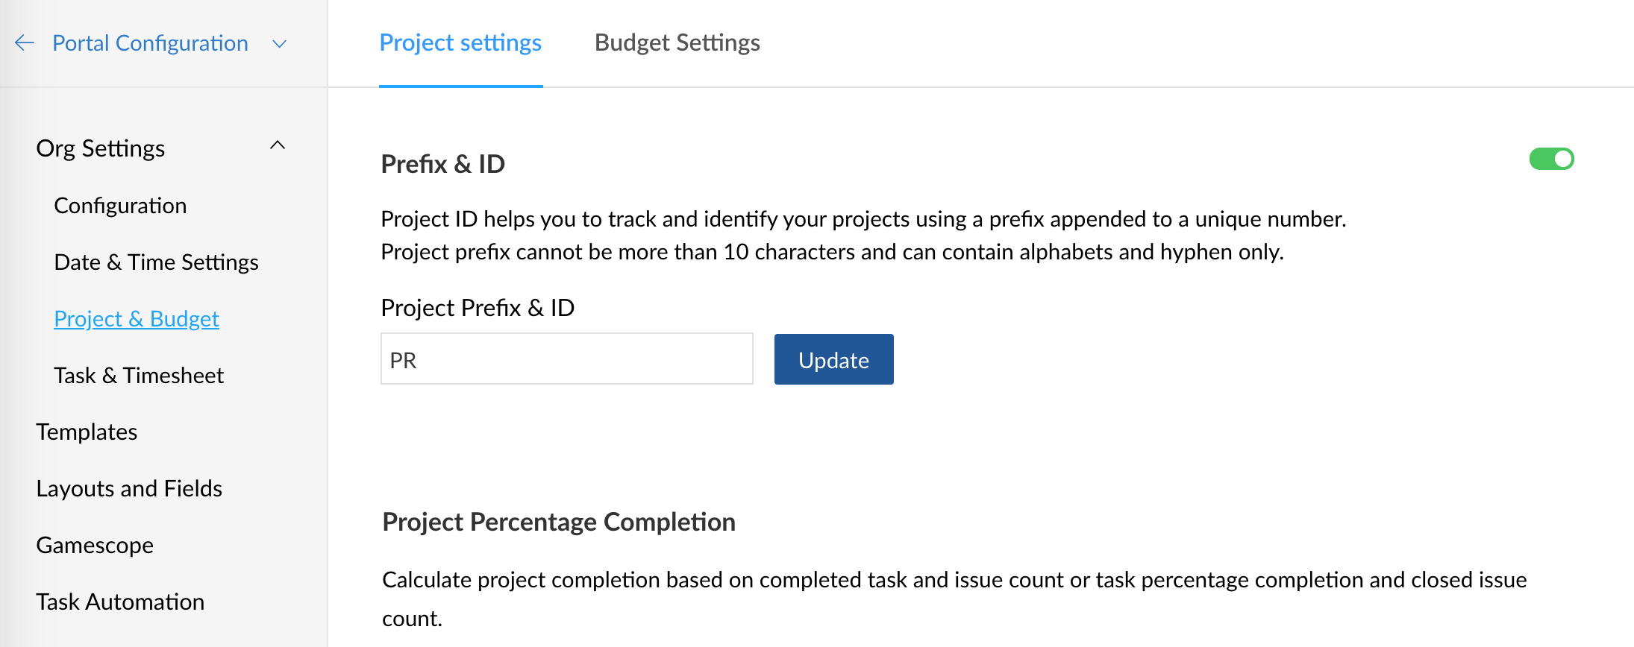
Task: Open Layouts and Fields
Action: 129,489
